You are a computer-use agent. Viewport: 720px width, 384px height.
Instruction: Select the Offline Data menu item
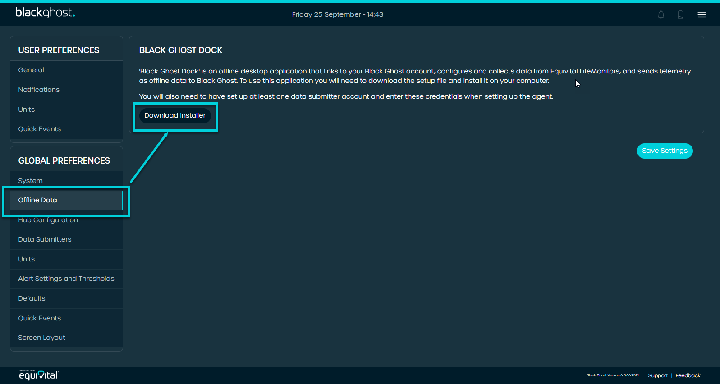tap(66, 200)
